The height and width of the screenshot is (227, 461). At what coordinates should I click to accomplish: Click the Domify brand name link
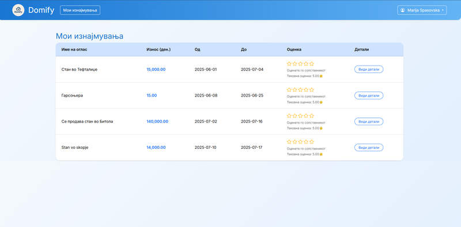[41, 10]
